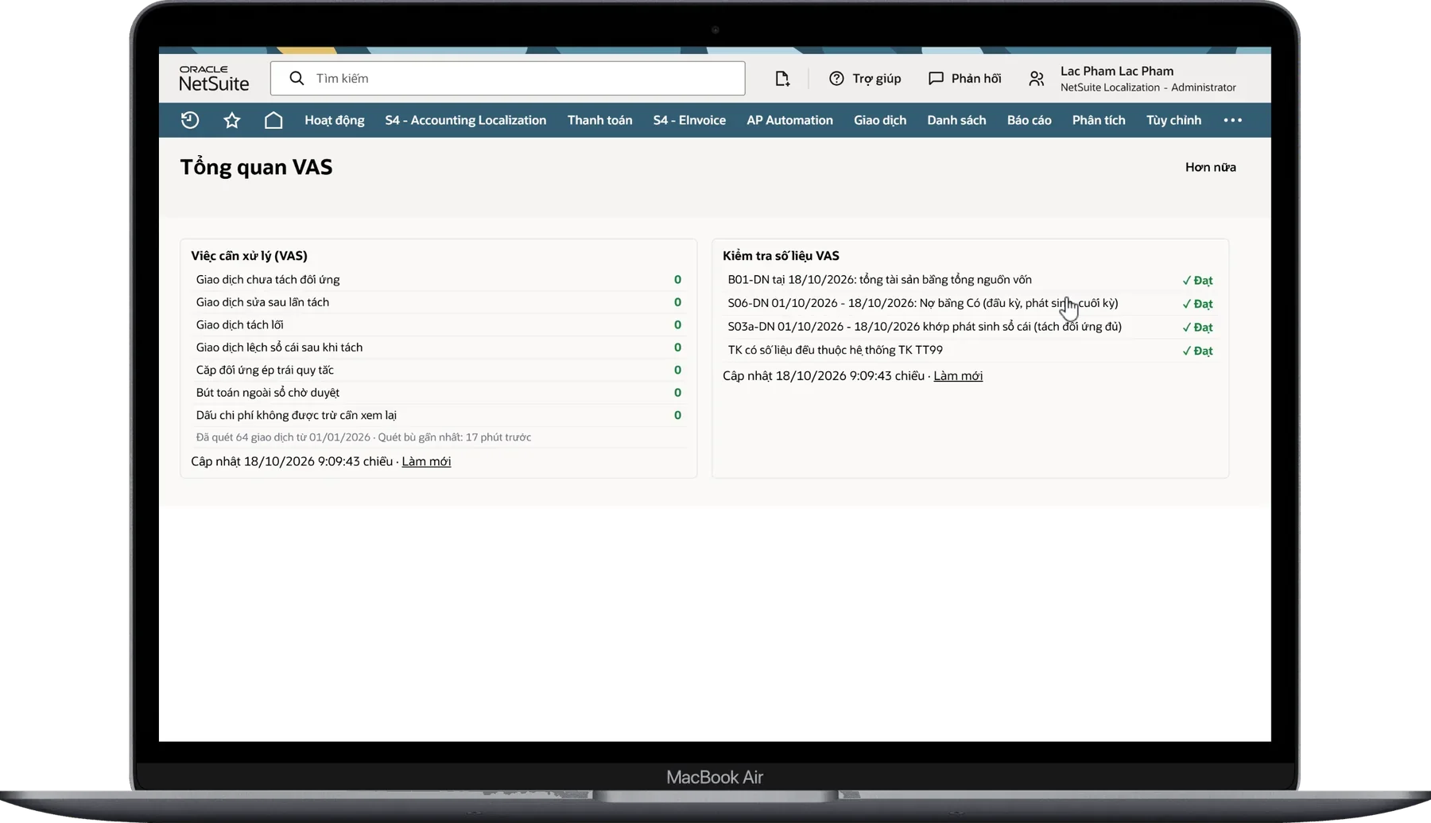Image resolution: width=1431 pixels, height=823 pixels.
Task: Click the Tổng quan VAS page title
Action: point(256,167)
